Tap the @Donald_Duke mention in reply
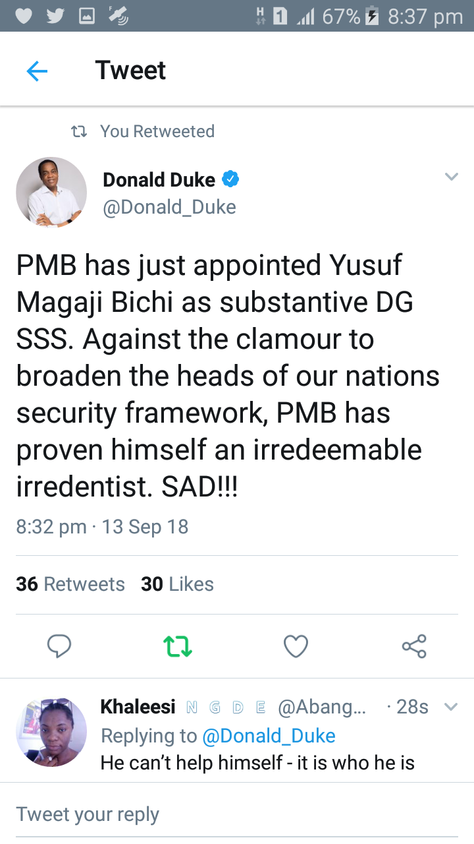The image size is (474, 844). coord(269,736)
